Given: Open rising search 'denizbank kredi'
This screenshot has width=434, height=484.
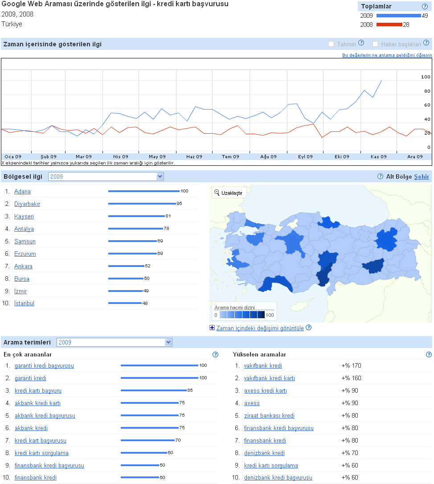Looking at the screenshot, I should tap(265, 453).
